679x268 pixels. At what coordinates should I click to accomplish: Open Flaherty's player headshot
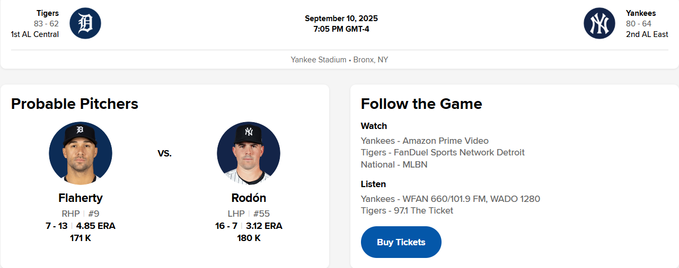(x=81, y=153)
